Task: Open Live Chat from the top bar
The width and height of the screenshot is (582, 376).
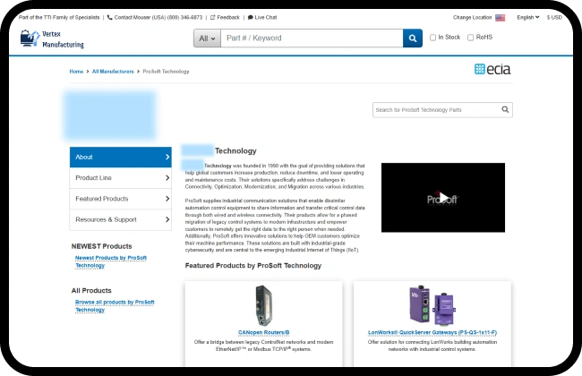Action: tap(262, 17)
